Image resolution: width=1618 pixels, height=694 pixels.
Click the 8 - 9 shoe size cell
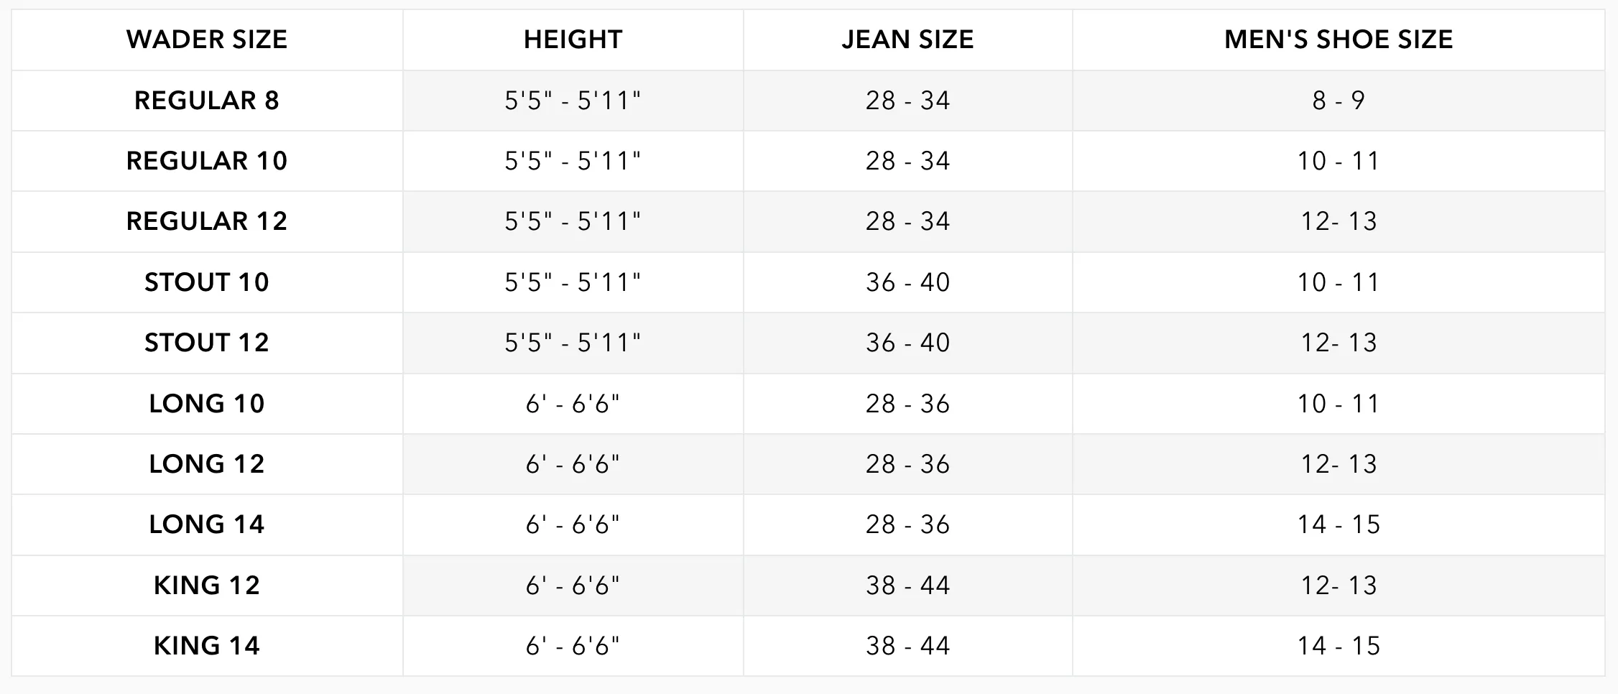[1339, 101]
